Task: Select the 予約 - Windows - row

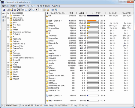Action: [x=89, y=101]
